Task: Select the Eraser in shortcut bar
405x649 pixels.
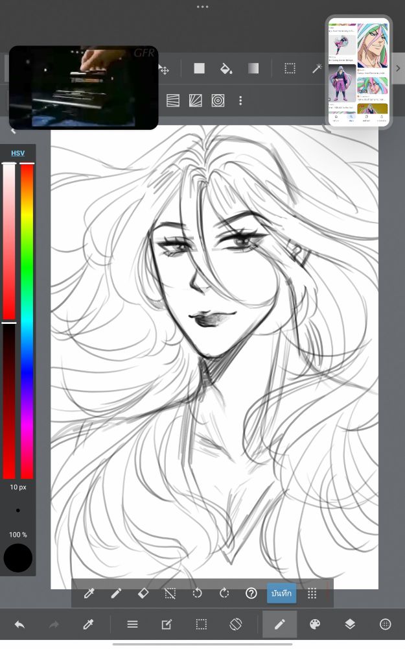Action: click(x=143, y=593)
